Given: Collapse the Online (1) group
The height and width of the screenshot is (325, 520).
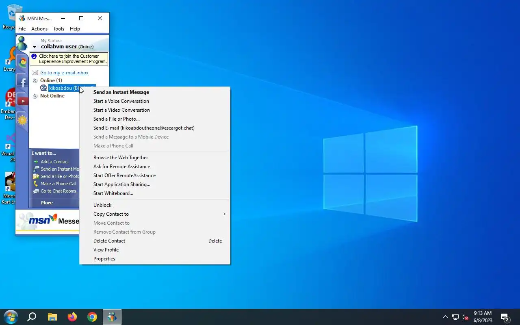Looking at the screenshot, I should (x=35, y=80).
